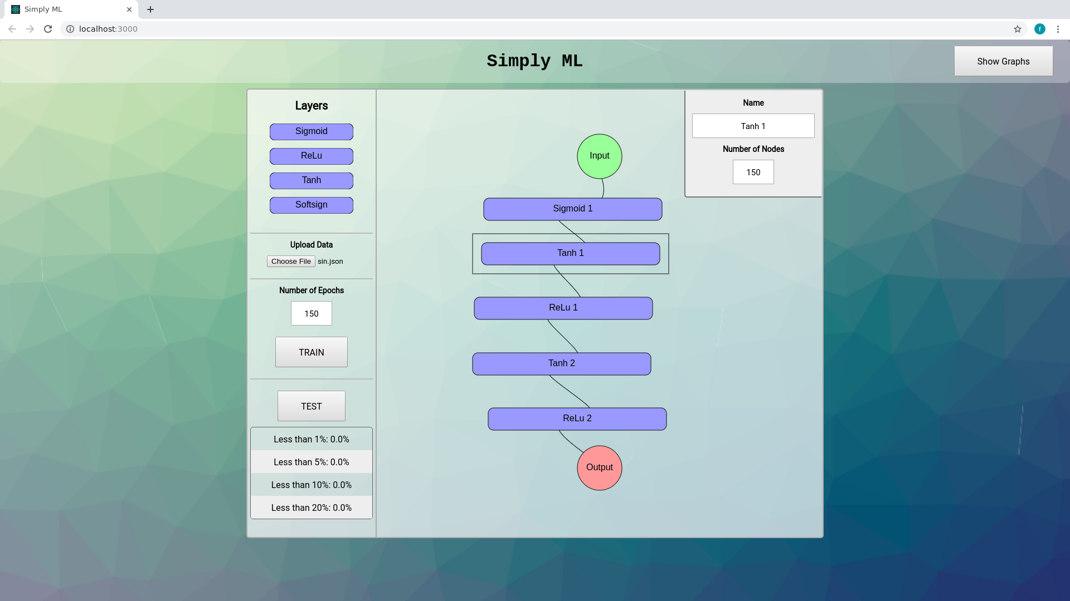Focus the Number of Epochs field
The image size is (1070, 601).
[311, 314]
